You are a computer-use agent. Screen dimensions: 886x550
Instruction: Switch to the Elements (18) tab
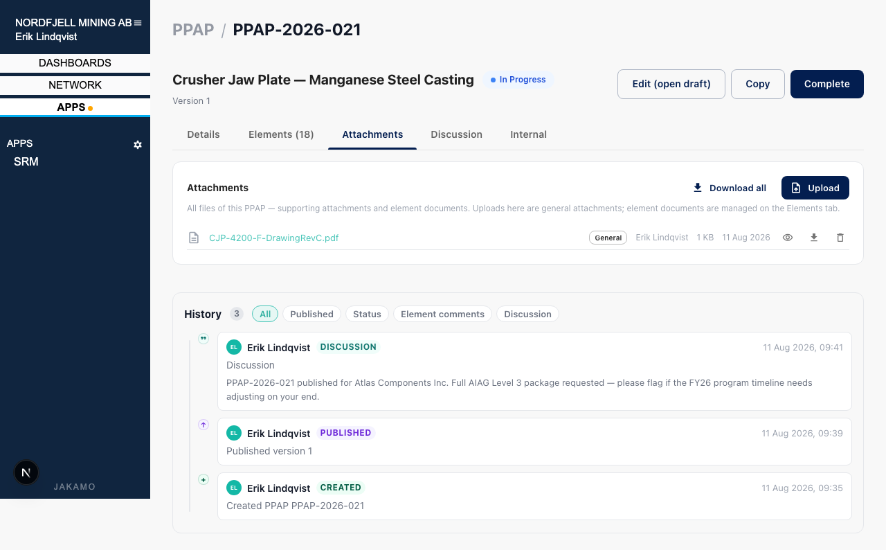pyautogui.click(x=281, y=134)
